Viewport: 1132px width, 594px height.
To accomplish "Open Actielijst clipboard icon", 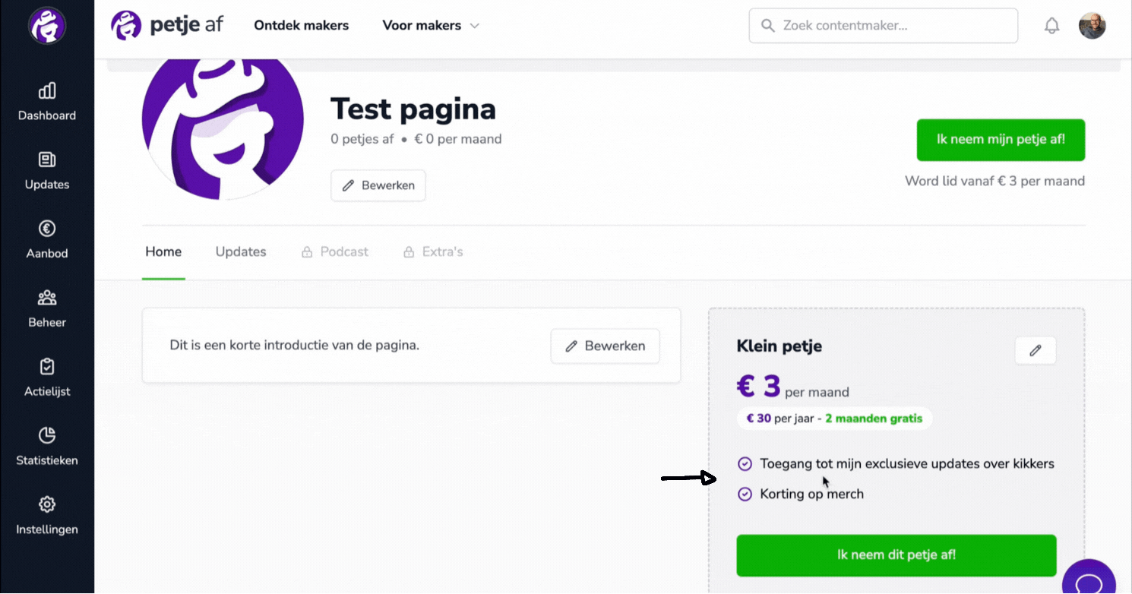I will click(x=47, y=366).
